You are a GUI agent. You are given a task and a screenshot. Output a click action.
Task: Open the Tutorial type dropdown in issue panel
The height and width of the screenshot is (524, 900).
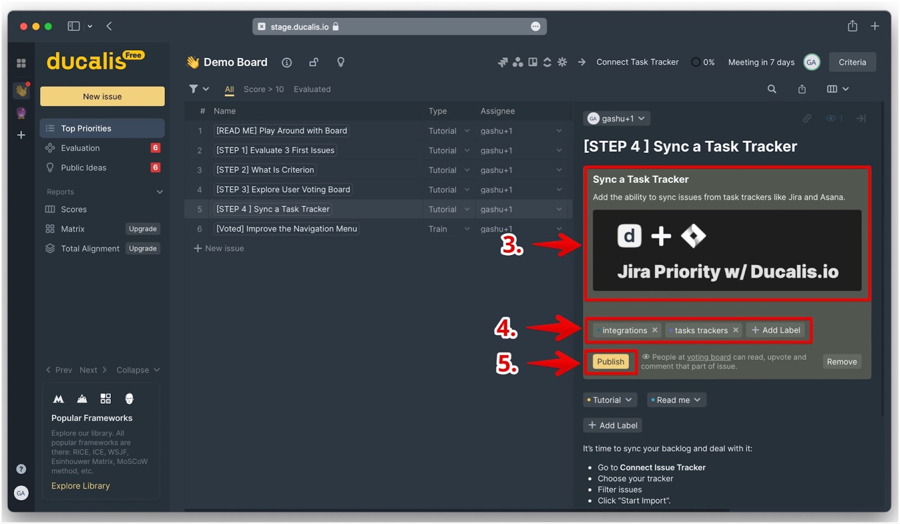point(610,400)
